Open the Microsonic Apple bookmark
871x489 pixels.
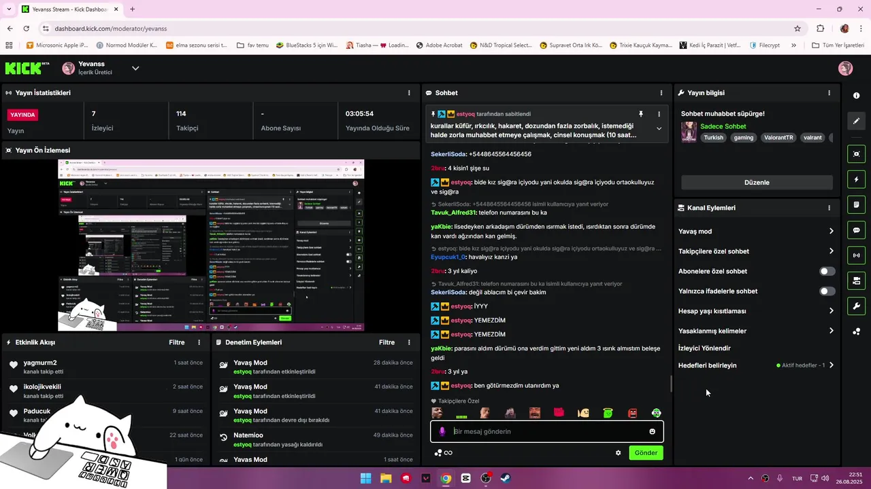(57, 46)
